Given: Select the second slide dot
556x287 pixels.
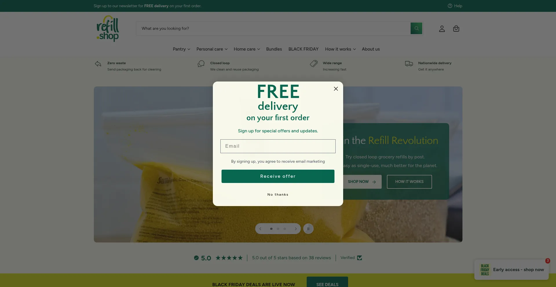Looking at the screenshot, I should coord(278,229).
